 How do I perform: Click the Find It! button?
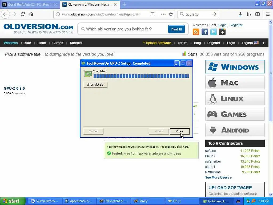pos(176,29)
